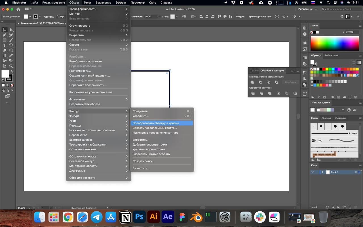Choose Соединить in Контур submenu
The height and width of the screenshot is (227, 363).
click(162, 111)
